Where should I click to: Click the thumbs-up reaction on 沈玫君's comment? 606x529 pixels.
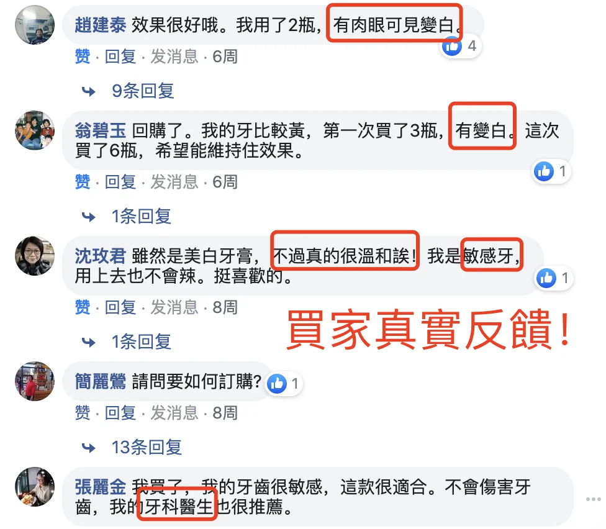tap(546, 278)
